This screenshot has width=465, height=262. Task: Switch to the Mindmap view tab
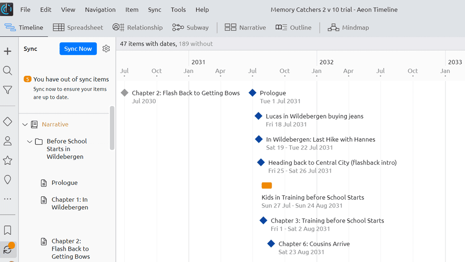(x=348, y=28)
